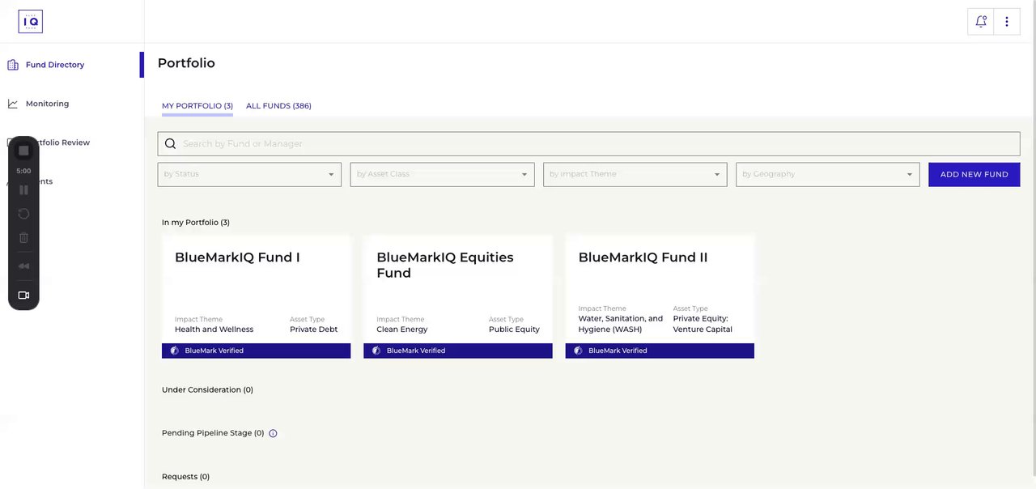
Task: Click the trash icon on recording widget
Action: pyautogui.click(x=23, y=238)
